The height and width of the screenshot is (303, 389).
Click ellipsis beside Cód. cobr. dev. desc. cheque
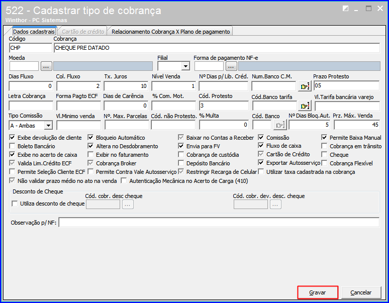pos(275,205)
